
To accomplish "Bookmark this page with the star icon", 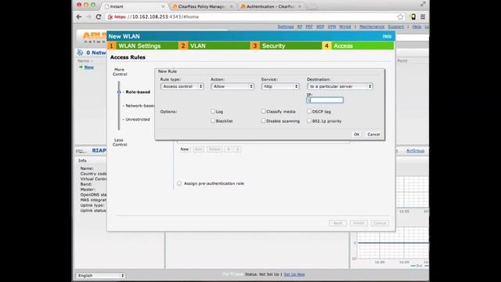I will coord(400,17).
